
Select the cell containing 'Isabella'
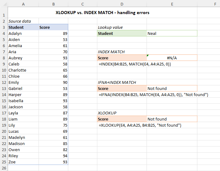23,101
